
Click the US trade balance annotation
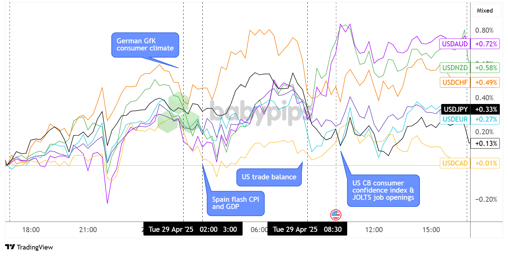(x=269, y=177)
